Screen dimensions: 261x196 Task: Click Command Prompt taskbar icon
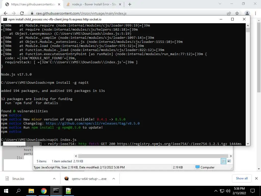click(x=56, y=191)
